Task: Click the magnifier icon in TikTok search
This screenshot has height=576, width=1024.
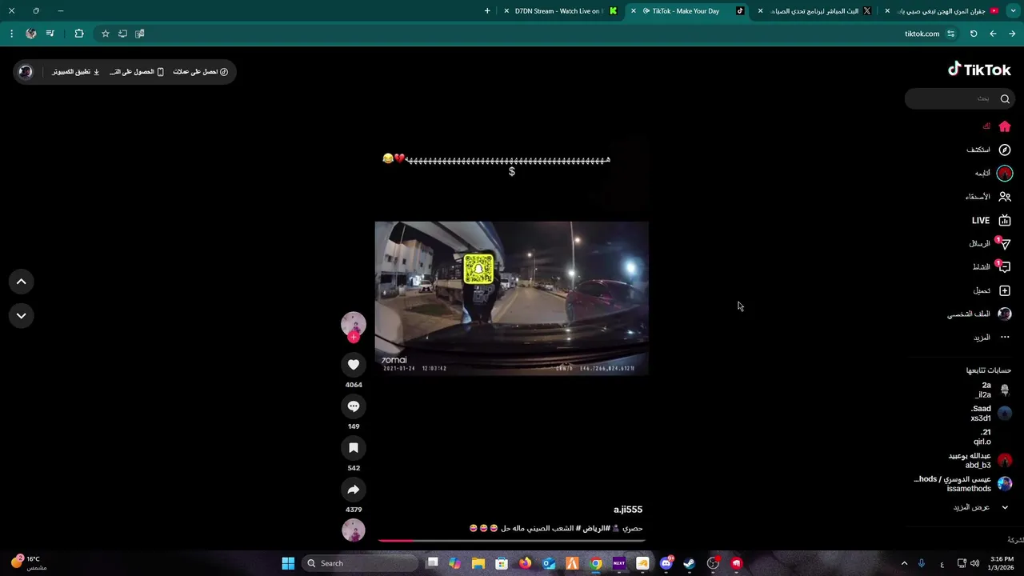Action: tap(1005, 98)
